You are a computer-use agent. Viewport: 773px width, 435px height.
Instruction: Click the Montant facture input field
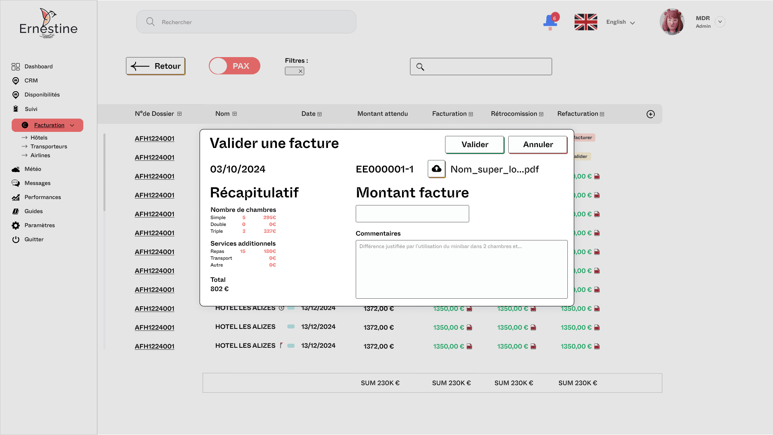click(412, 213)
